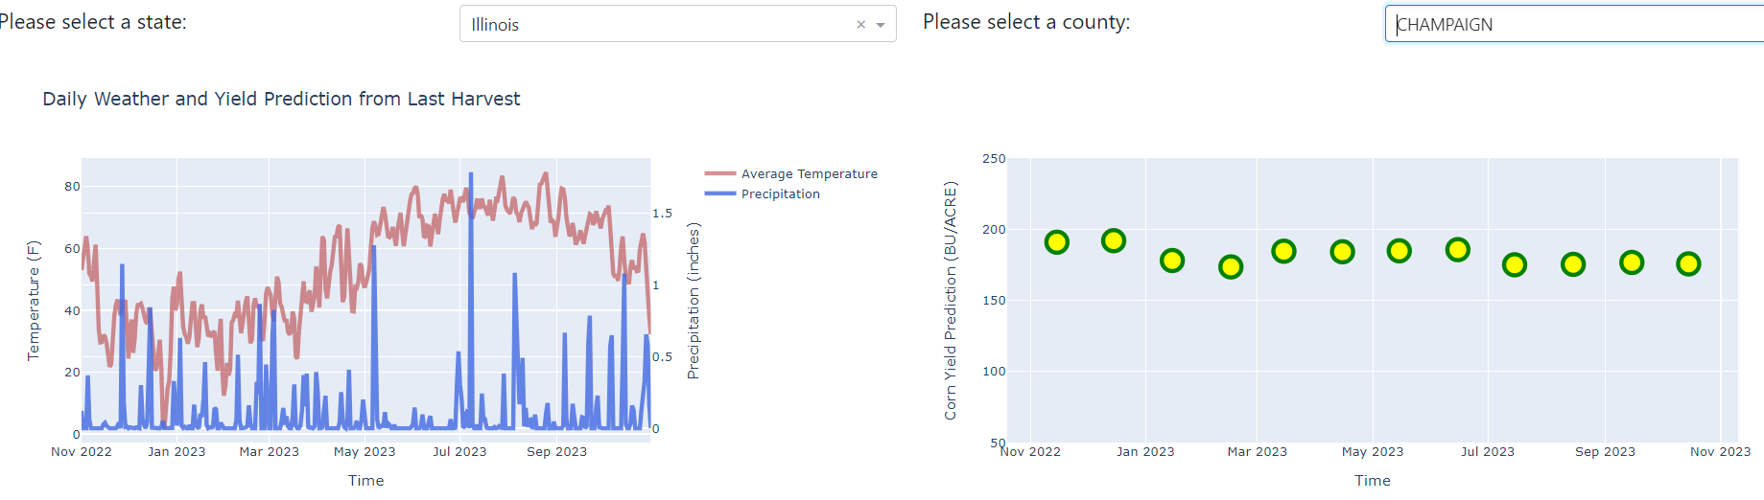
Task: Select the yield marker left of Jul 2023
Action: point(1458,250)
